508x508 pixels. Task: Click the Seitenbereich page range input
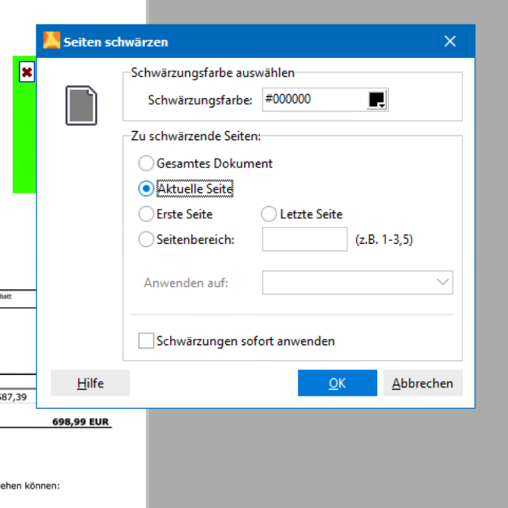click(x=304, y=239)
